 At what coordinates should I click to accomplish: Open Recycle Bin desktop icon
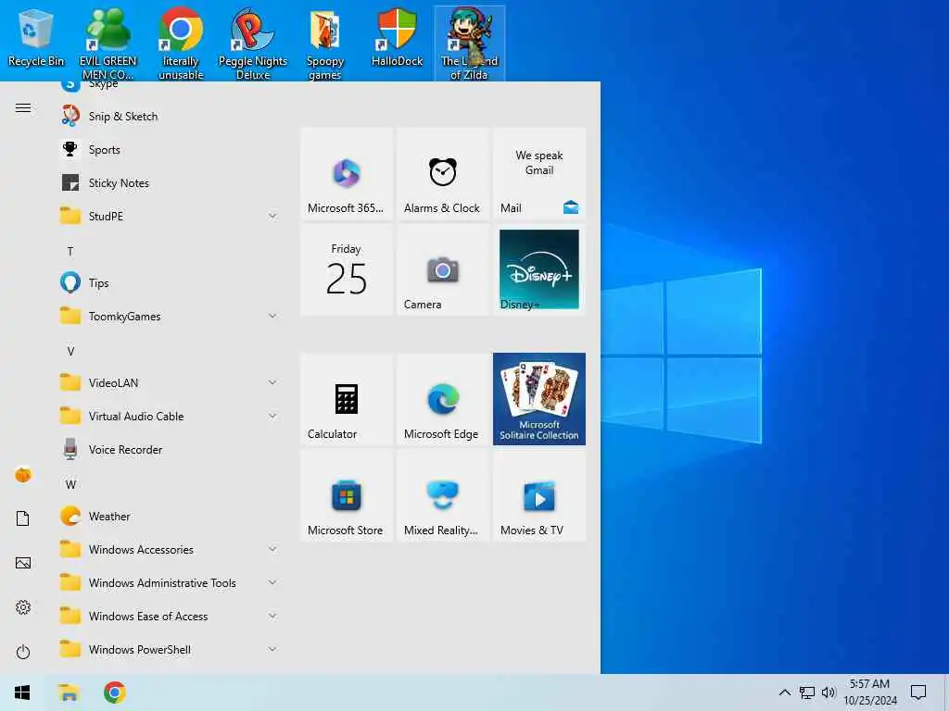35,39
